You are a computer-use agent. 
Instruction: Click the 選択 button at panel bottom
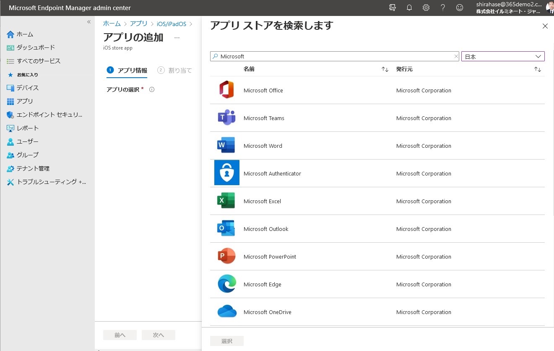227,341
